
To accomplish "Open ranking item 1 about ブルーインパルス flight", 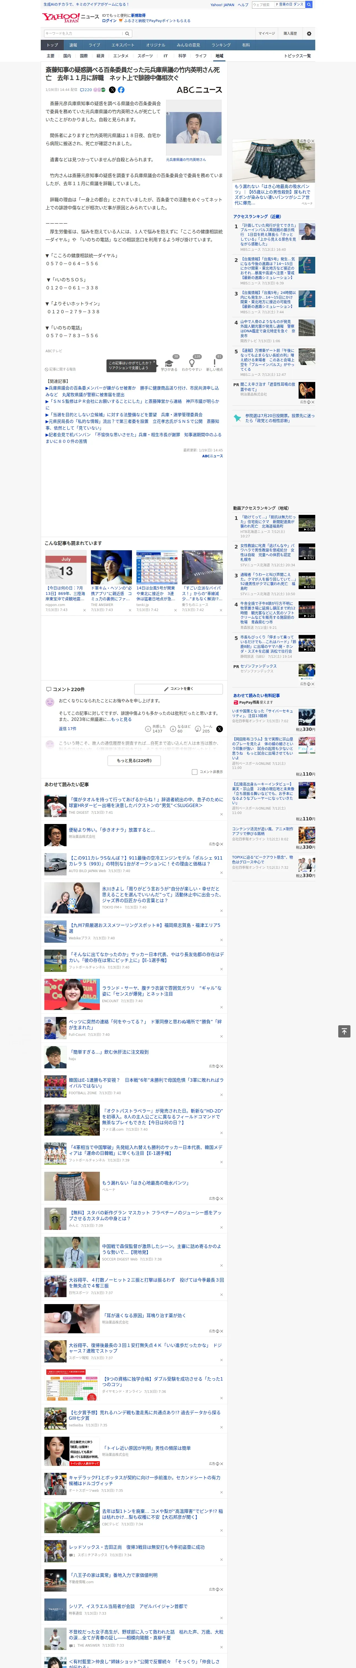I will click(x=269, y=235).
